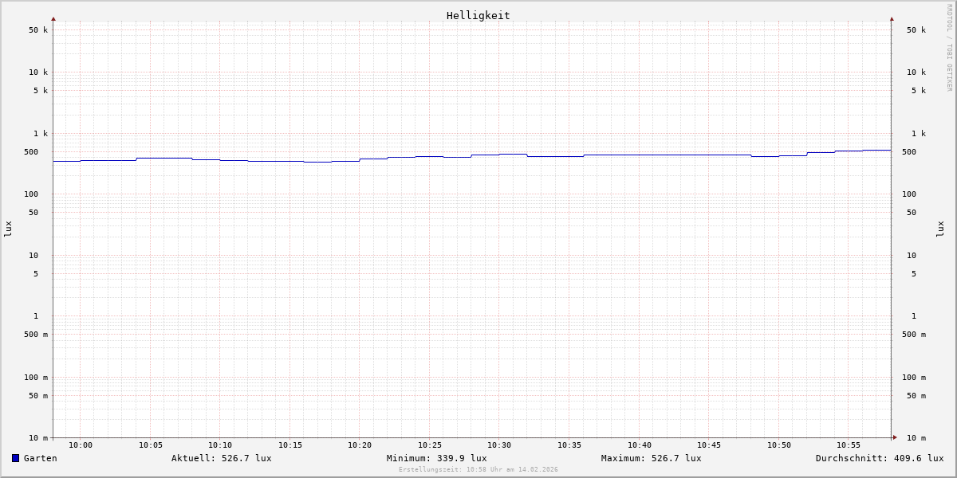Click the red arrow atop the right y-axis
Image resolution: width=957 pixels, height=478 pixels.
[x=892, y=19]
